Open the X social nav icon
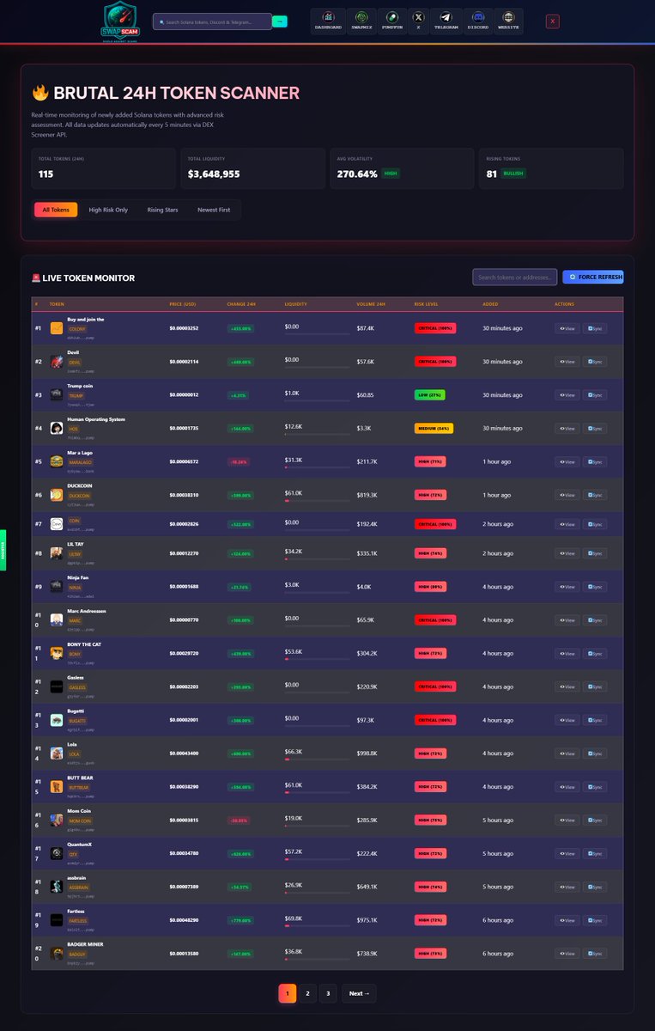 click(418, 21)
